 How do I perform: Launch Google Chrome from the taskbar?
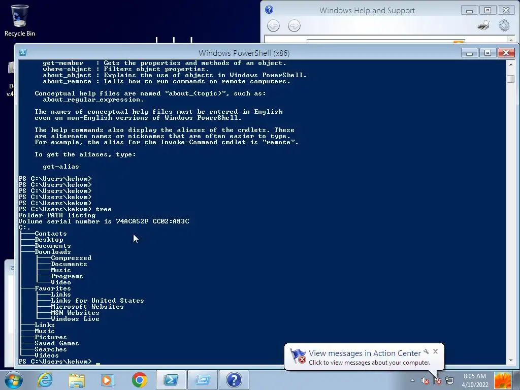pos(139,380)
